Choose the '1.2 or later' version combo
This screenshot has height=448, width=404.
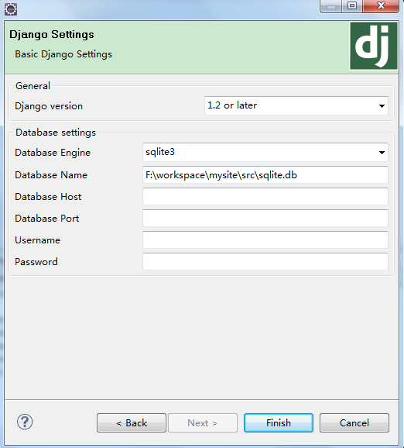click(x=296, y=105)
